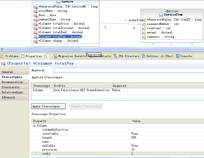This screenshot has width=204, height=158.
Task: Click the Invoice class icon in header
Action: click(59, 2)
